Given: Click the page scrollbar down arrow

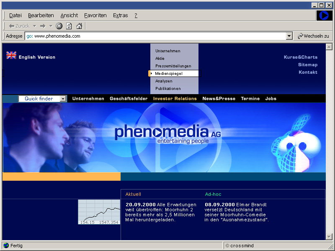Looking at the screenshot, I should point(329,236).
